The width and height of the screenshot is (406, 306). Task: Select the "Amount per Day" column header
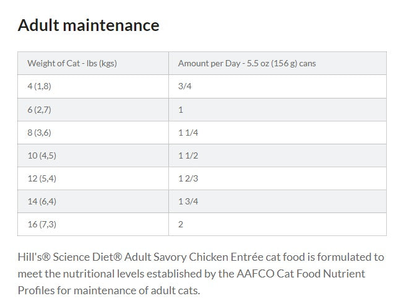(x=246, y=63)
